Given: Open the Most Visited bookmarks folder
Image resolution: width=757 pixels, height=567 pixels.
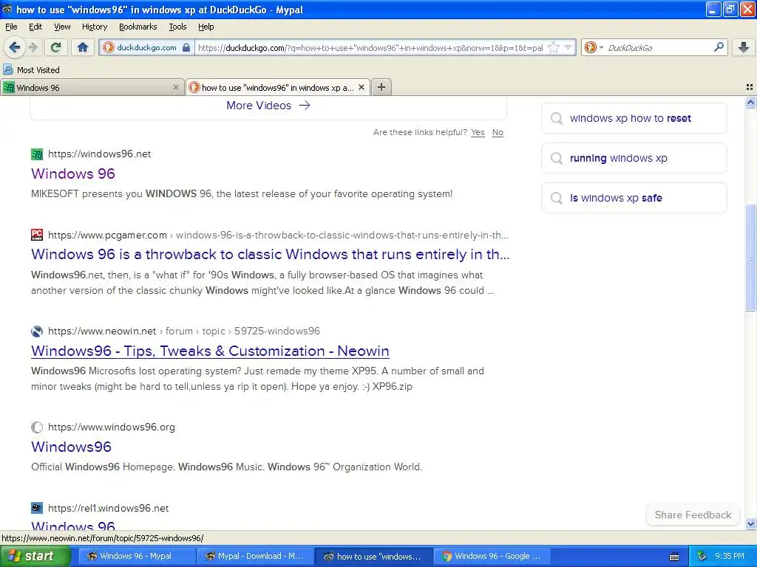Looking at the screenshot, I should pos(32,70).
